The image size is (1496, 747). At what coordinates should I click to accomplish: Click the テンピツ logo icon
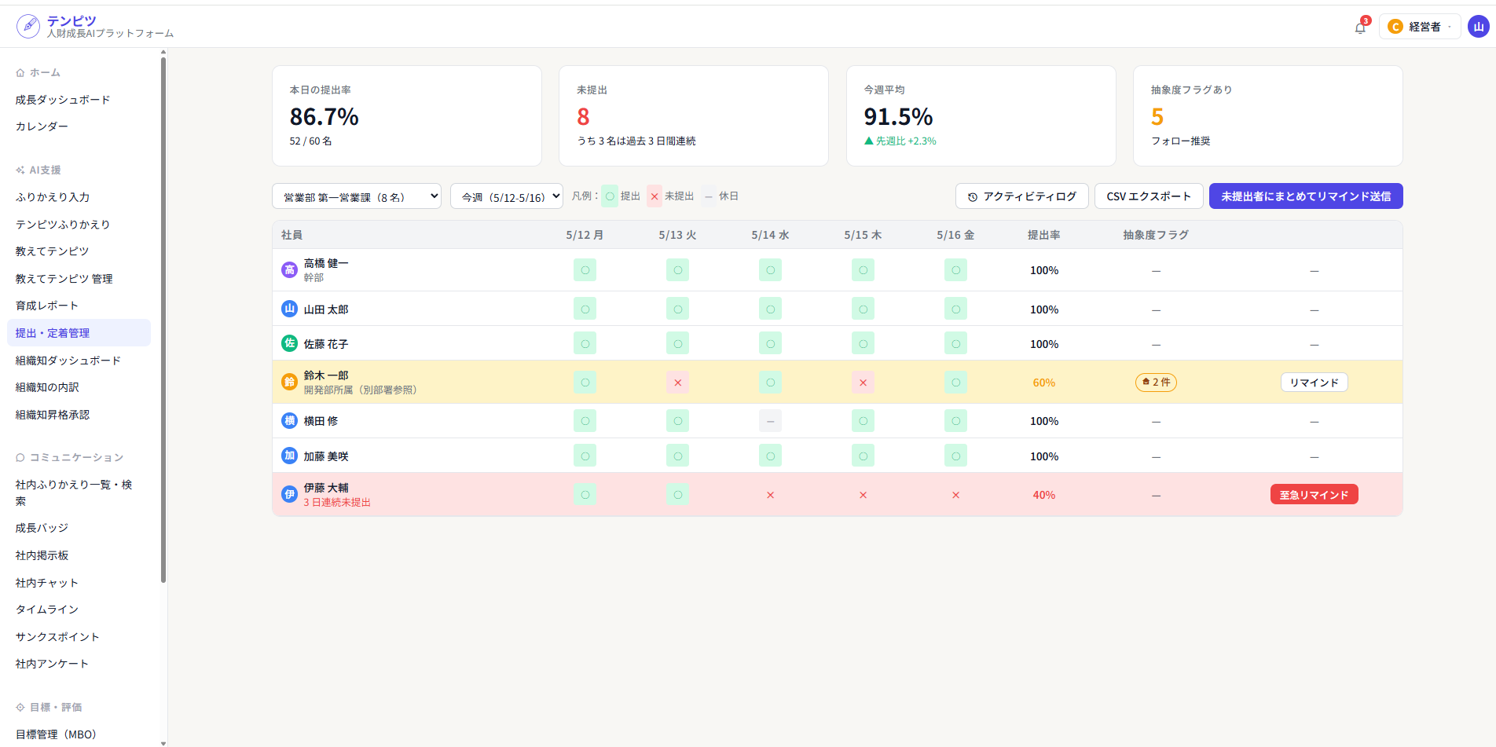[x=28, y=26]
